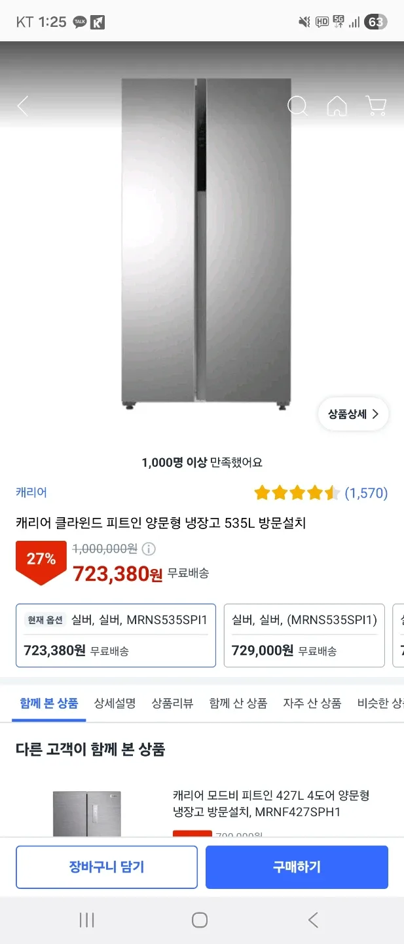
Task: Open the 캐리어 brand link
Action: click(31, 492)
